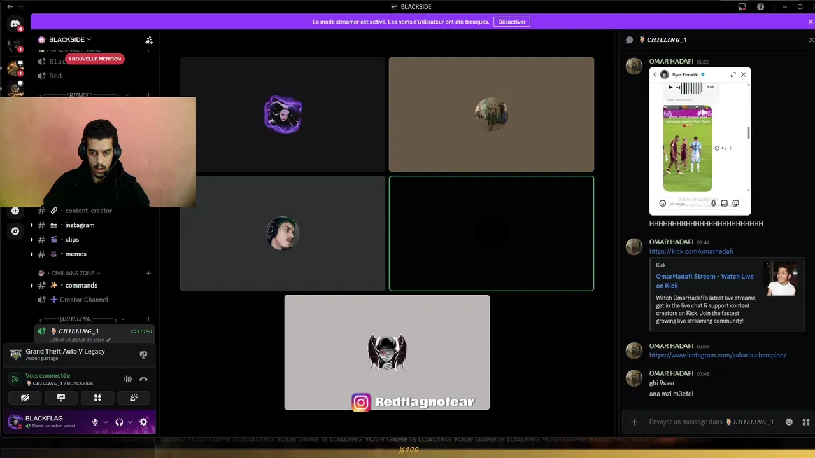The width and height of the screenshot is (815, 458).
Task: Click the ana mzl m3etel message
Action: pos(671,394)
